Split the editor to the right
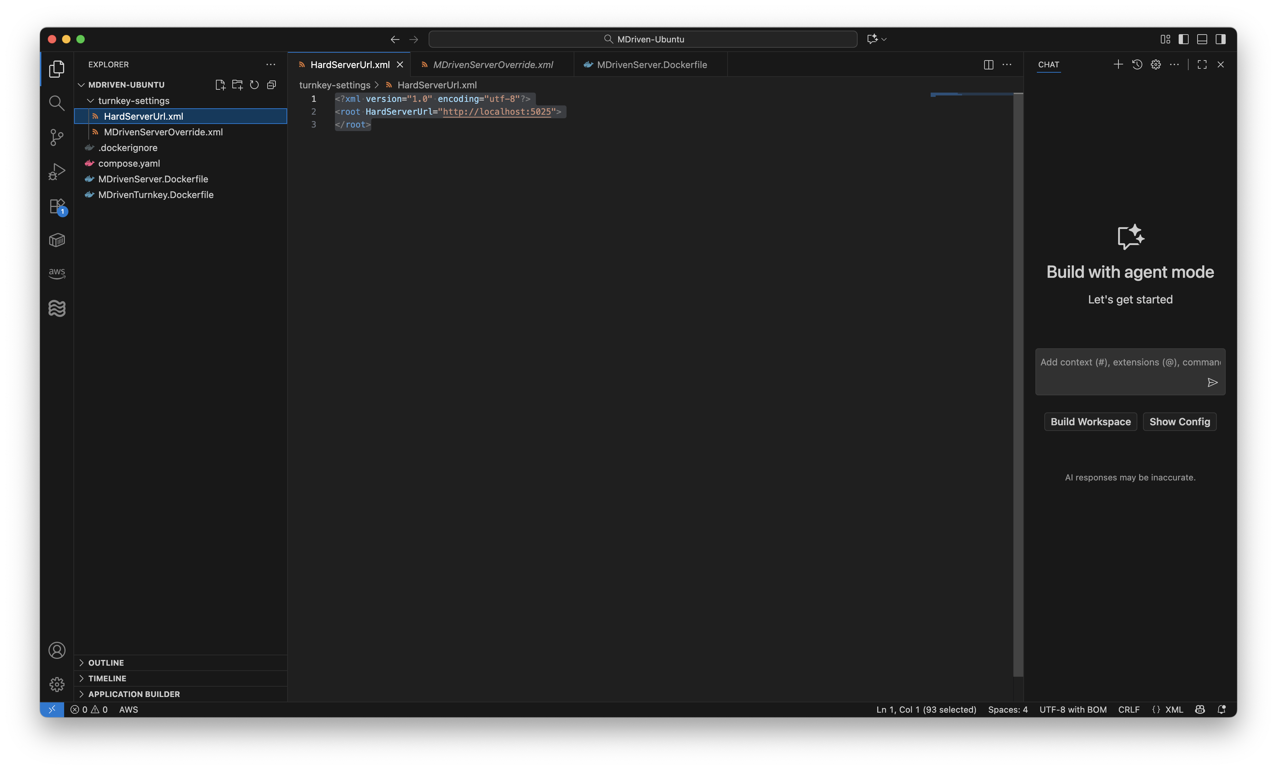The width and height of the screenshot is (1277, 770). [988, 65]
